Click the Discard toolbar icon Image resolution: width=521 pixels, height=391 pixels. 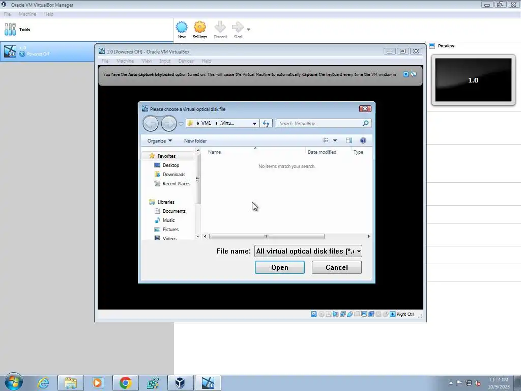pyautogui.click(x=220, y=30)
